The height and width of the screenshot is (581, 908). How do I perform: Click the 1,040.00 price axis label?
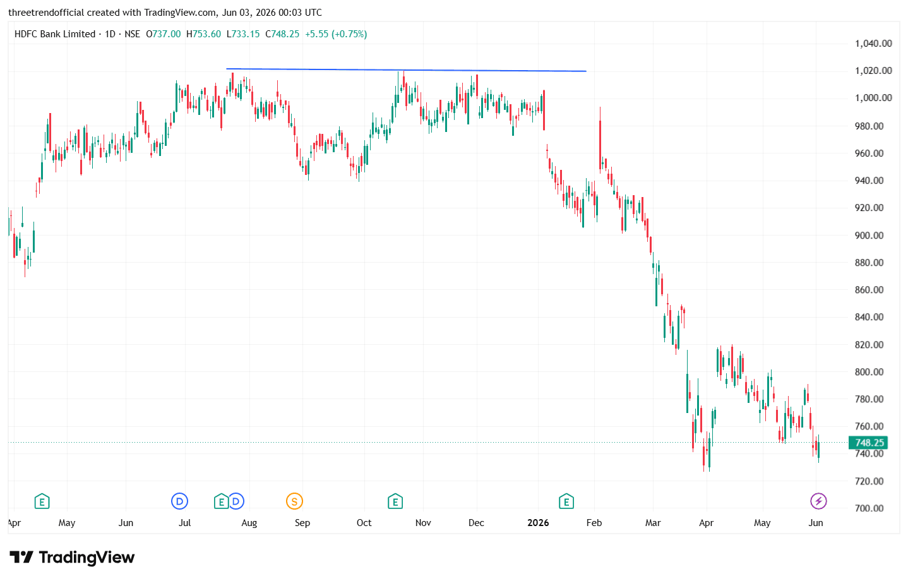pyautogui.click(x=873, y=44)
